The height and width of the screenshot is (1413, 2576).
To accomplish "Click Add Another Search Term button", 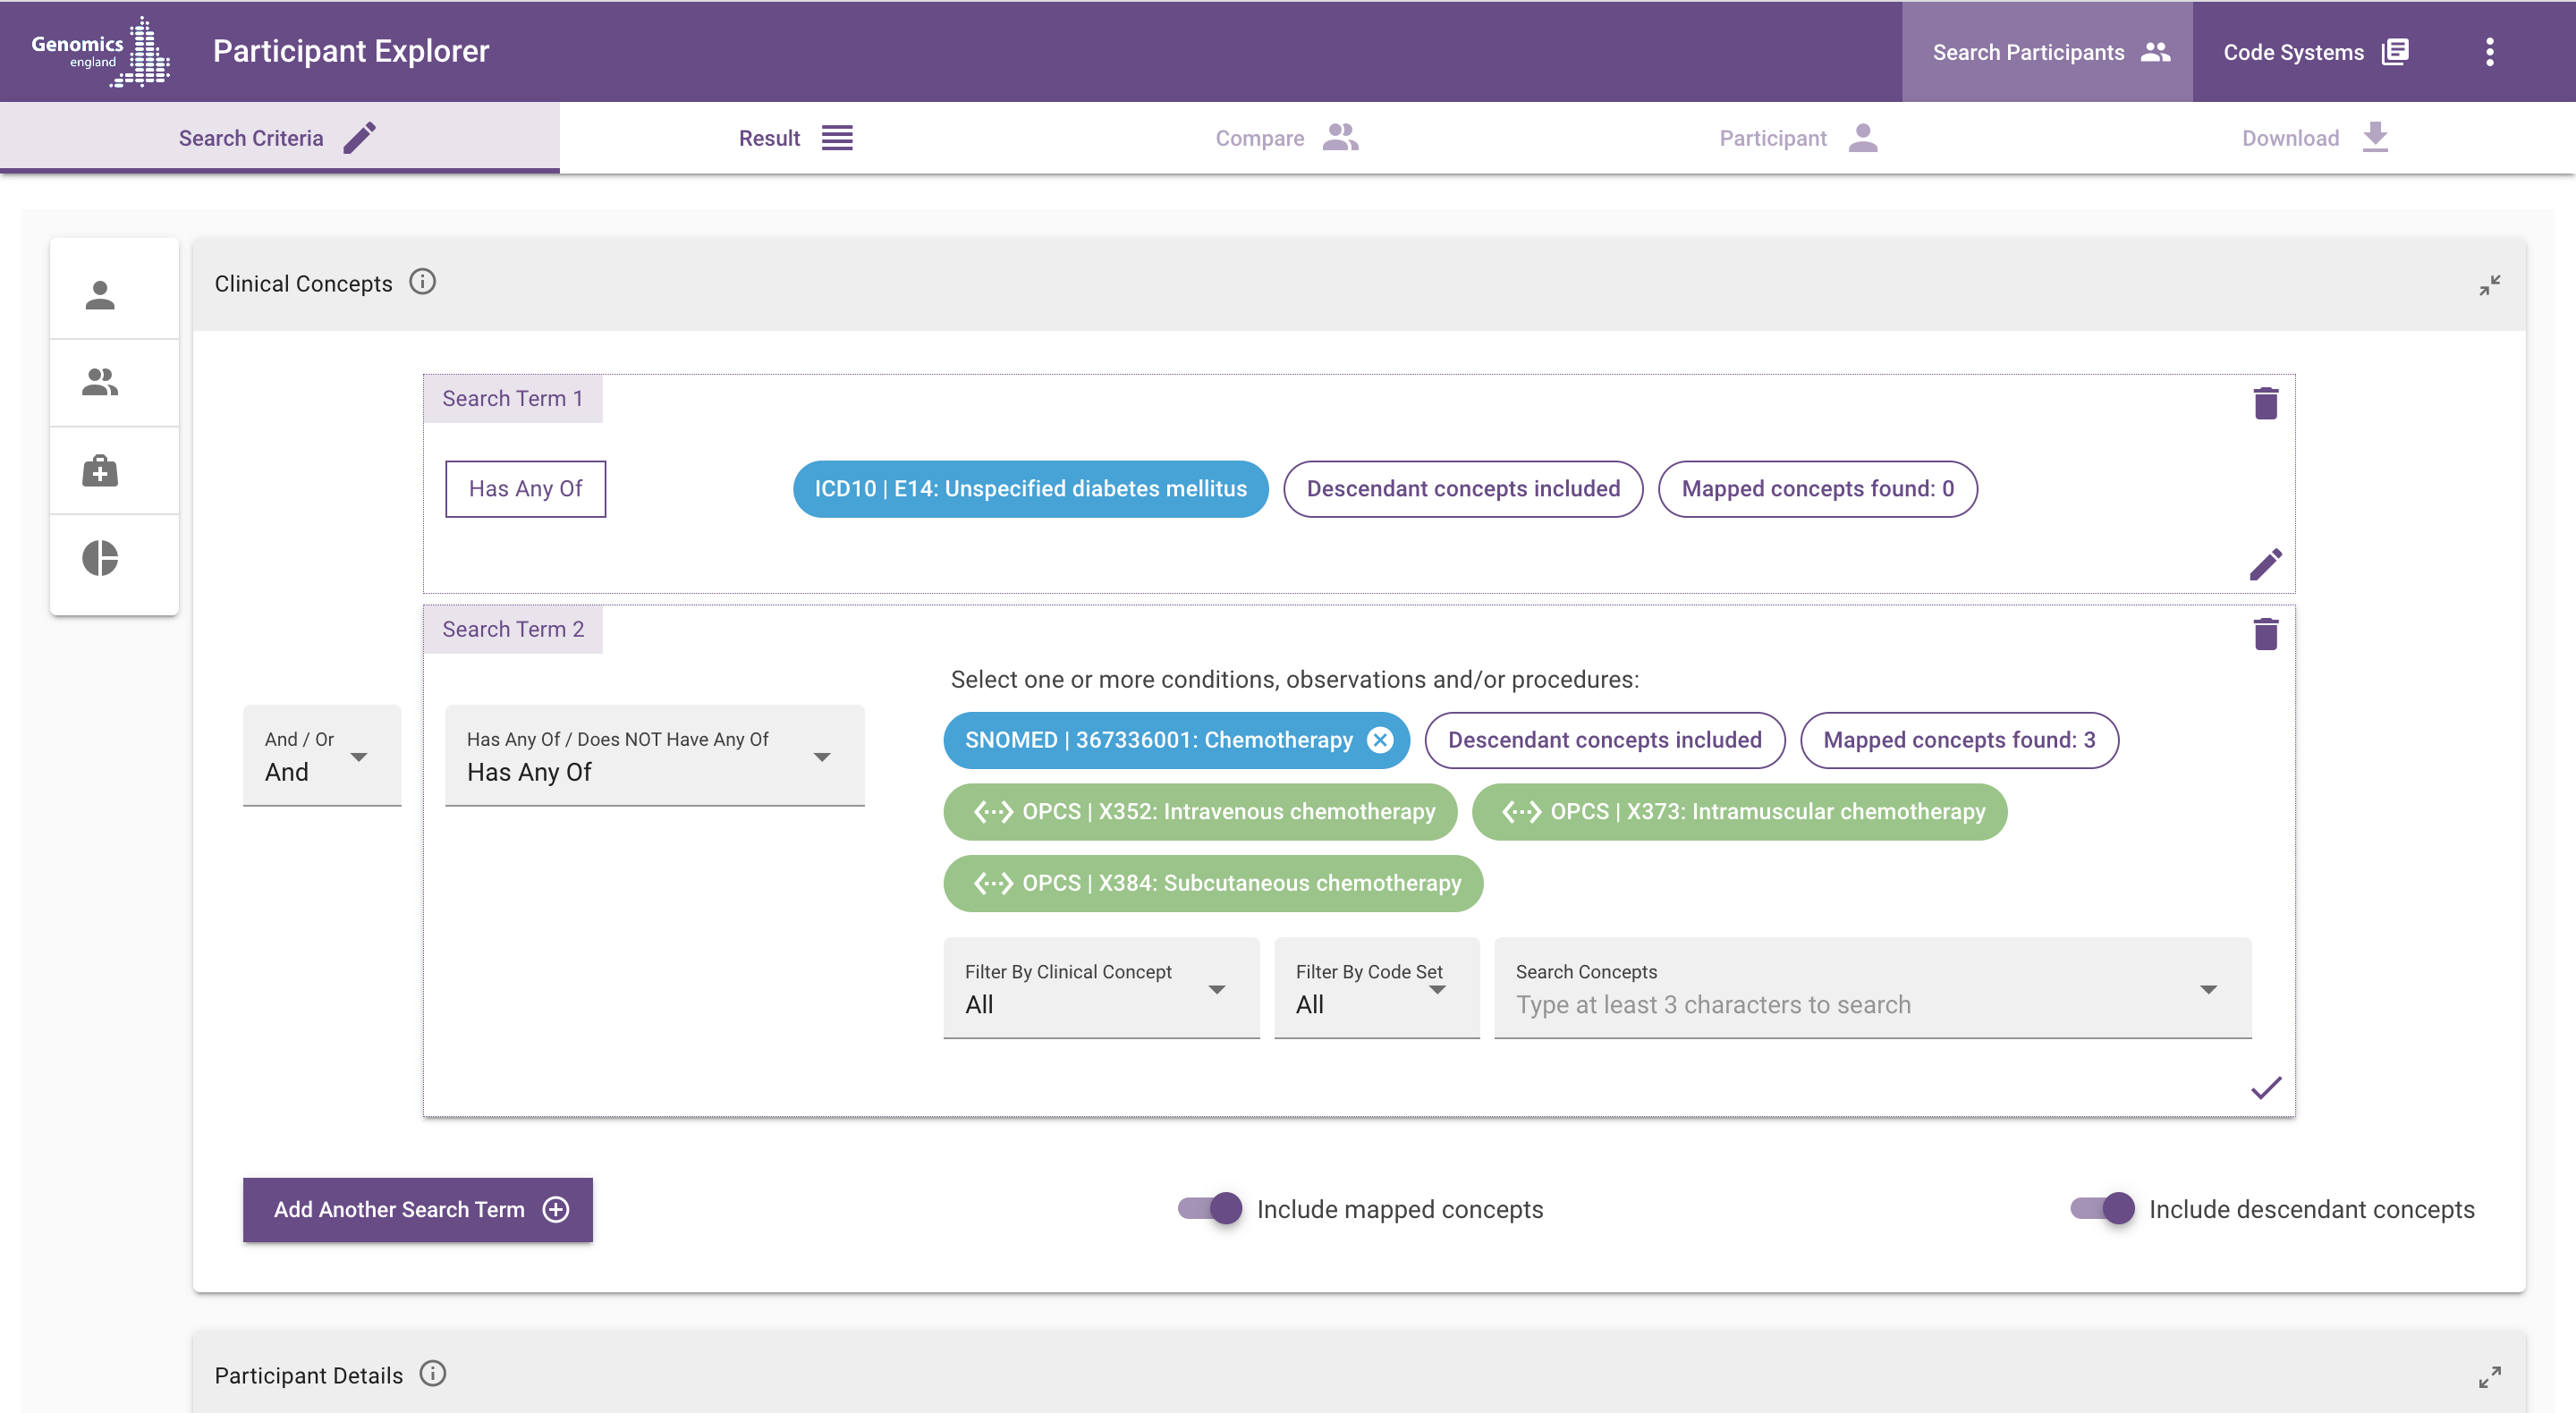I will [x=418, y=1210].
